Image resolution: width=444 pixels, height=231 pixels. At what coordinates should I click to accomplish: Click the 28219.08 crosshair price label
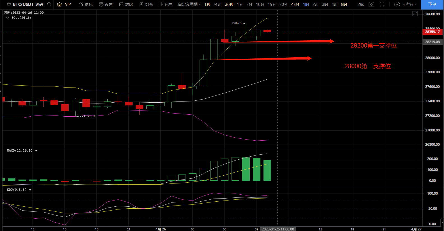click(x=433, y=42)
